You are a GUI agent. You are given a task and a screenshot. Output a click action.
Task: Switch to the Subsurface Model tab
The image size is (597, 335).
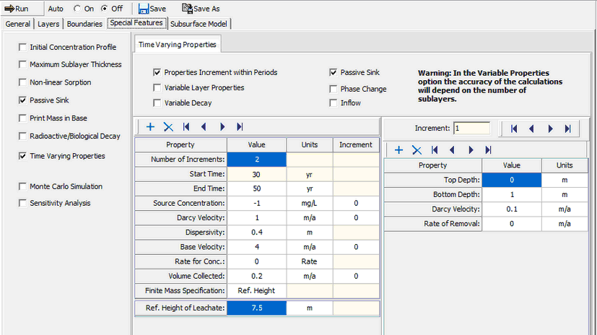pos(199,24)
